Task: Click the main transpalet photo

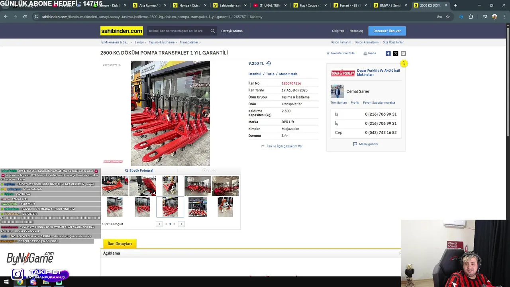Action: (170, 113)
